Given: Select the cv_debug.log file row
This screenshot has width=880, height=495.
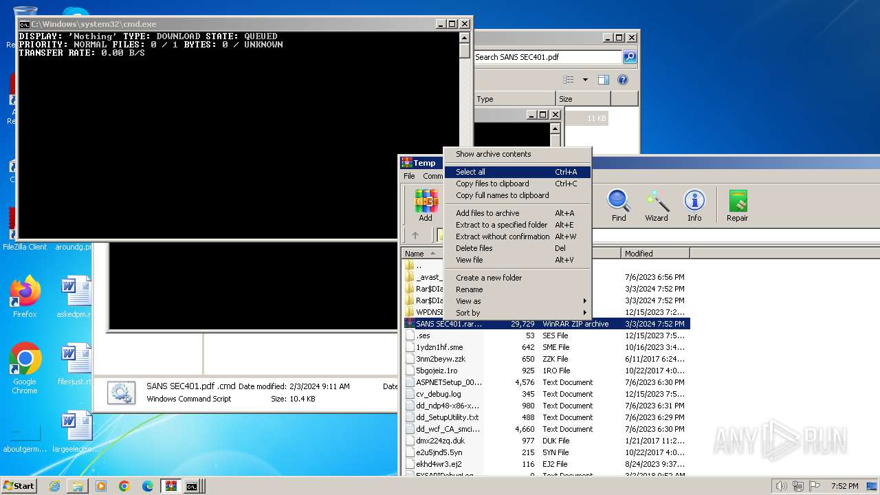Looking at the screenshot, I should click(546, 394).
